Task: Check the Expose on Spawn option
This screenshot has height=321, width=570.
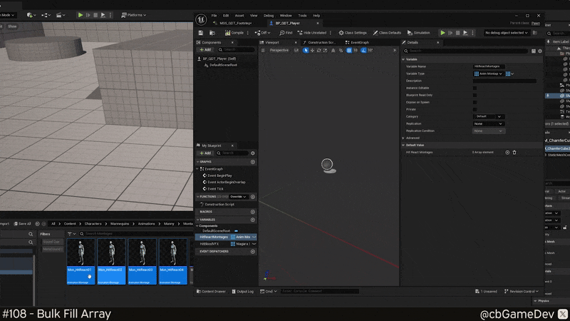Action: tap(475, 102)
